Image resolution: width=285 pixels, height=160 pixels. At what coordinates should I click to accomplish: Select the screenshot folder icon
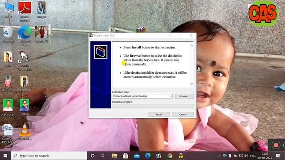[x=24, y=83]
